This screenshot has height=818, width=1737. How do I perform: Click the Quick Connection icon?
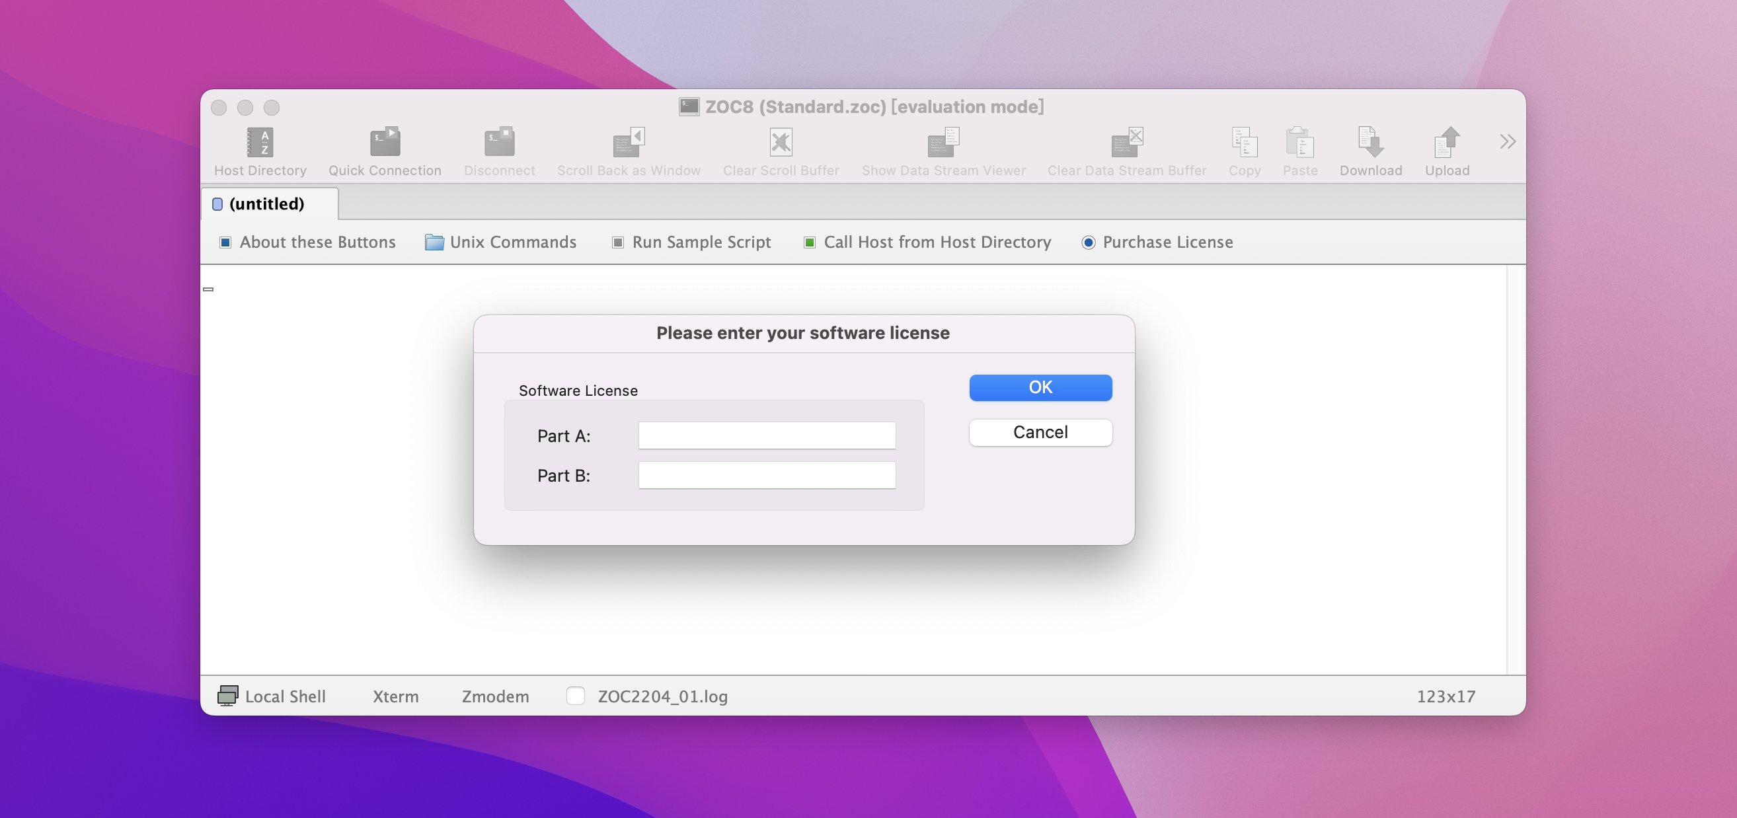385,143
